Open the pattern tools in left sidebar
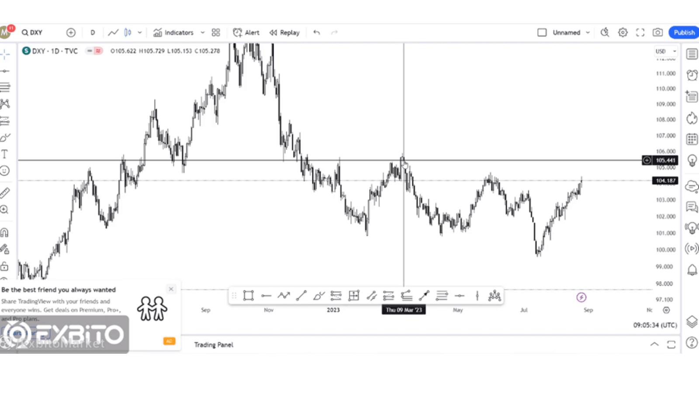Screen dimensions: 699x393 5,104
